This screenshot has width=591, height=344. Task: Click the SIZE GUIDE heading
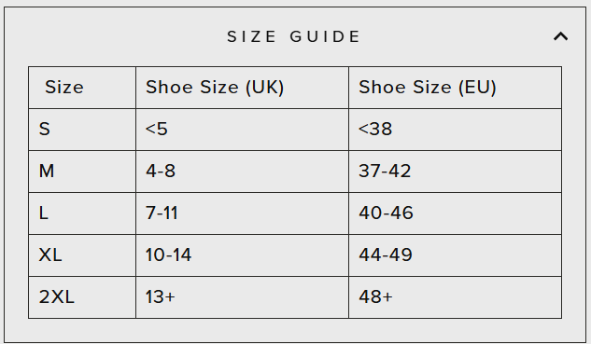[293, 36]
